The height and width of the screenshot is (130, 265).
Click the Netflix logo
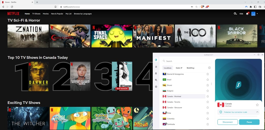click(13, 14)
